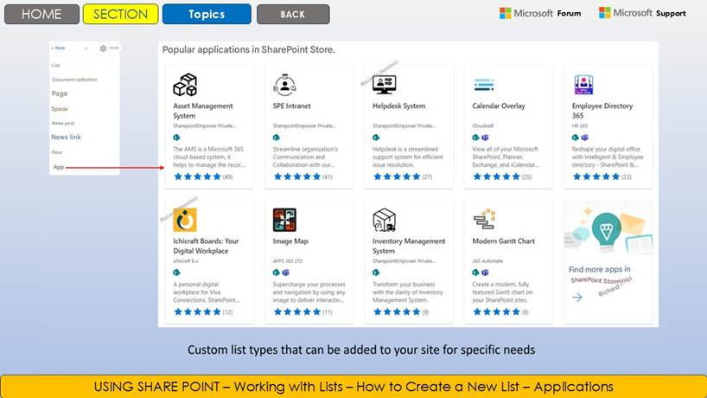This screenshot has width=707, height=398.
Task: Open the SPE Intranet app icon
Action: (x=284, y=85)
